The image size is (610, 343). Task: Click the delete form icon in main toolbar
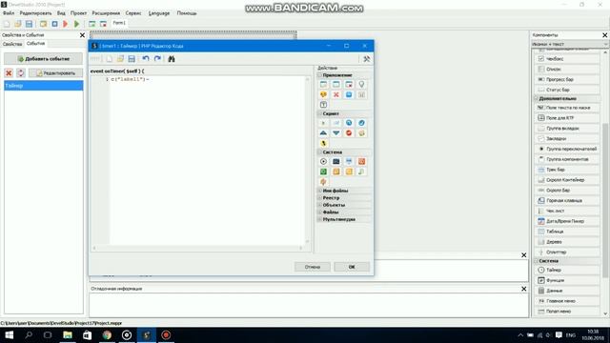[x=103, y=24]
